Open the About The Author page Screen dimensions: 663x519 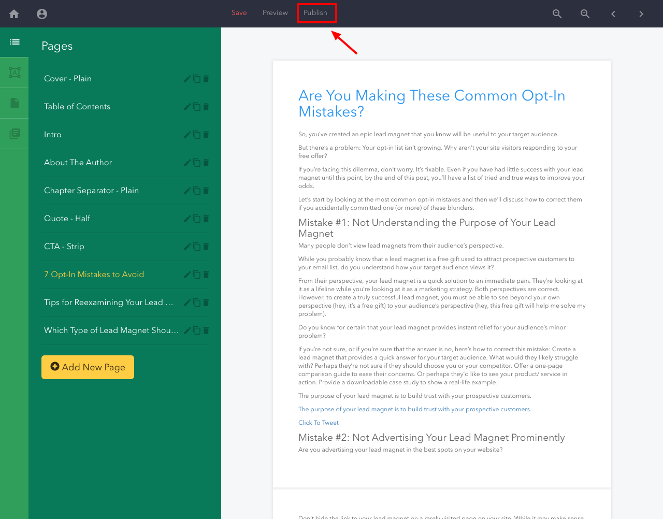coord(78,163)
